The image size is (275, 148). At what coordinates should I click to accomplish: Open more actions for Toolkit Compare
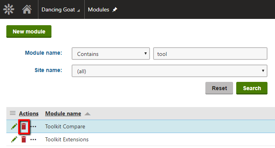pyautogui.click(x=33, y=126)
